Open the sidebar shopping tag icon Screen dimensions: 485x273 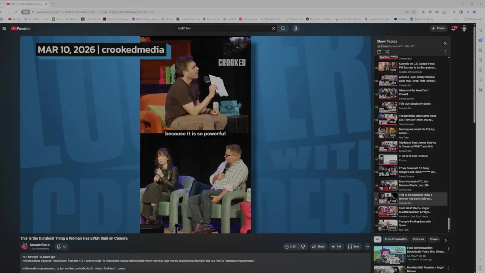(x=480, y=70)
